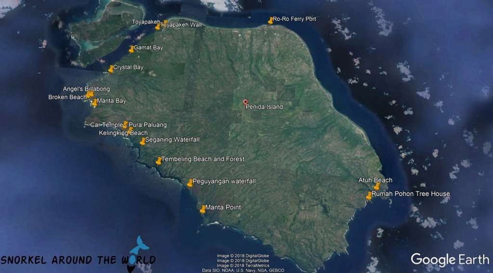Click the Google Earth logo
The height and width of the screenshot is (273, 493).
[x=450, y=260]
